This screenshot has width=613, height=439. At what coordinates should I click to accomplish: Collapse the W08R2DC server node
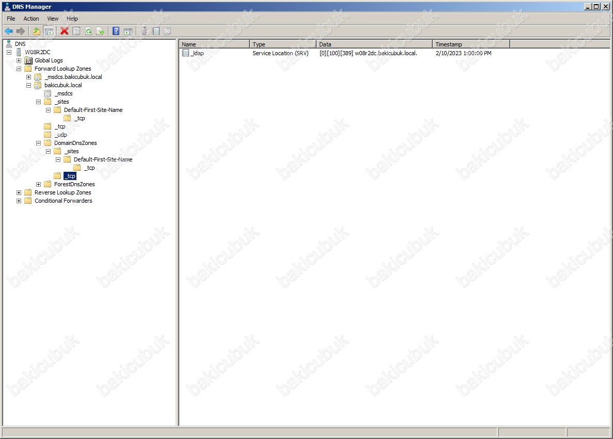pyautogui.click(x=9, y=52)
